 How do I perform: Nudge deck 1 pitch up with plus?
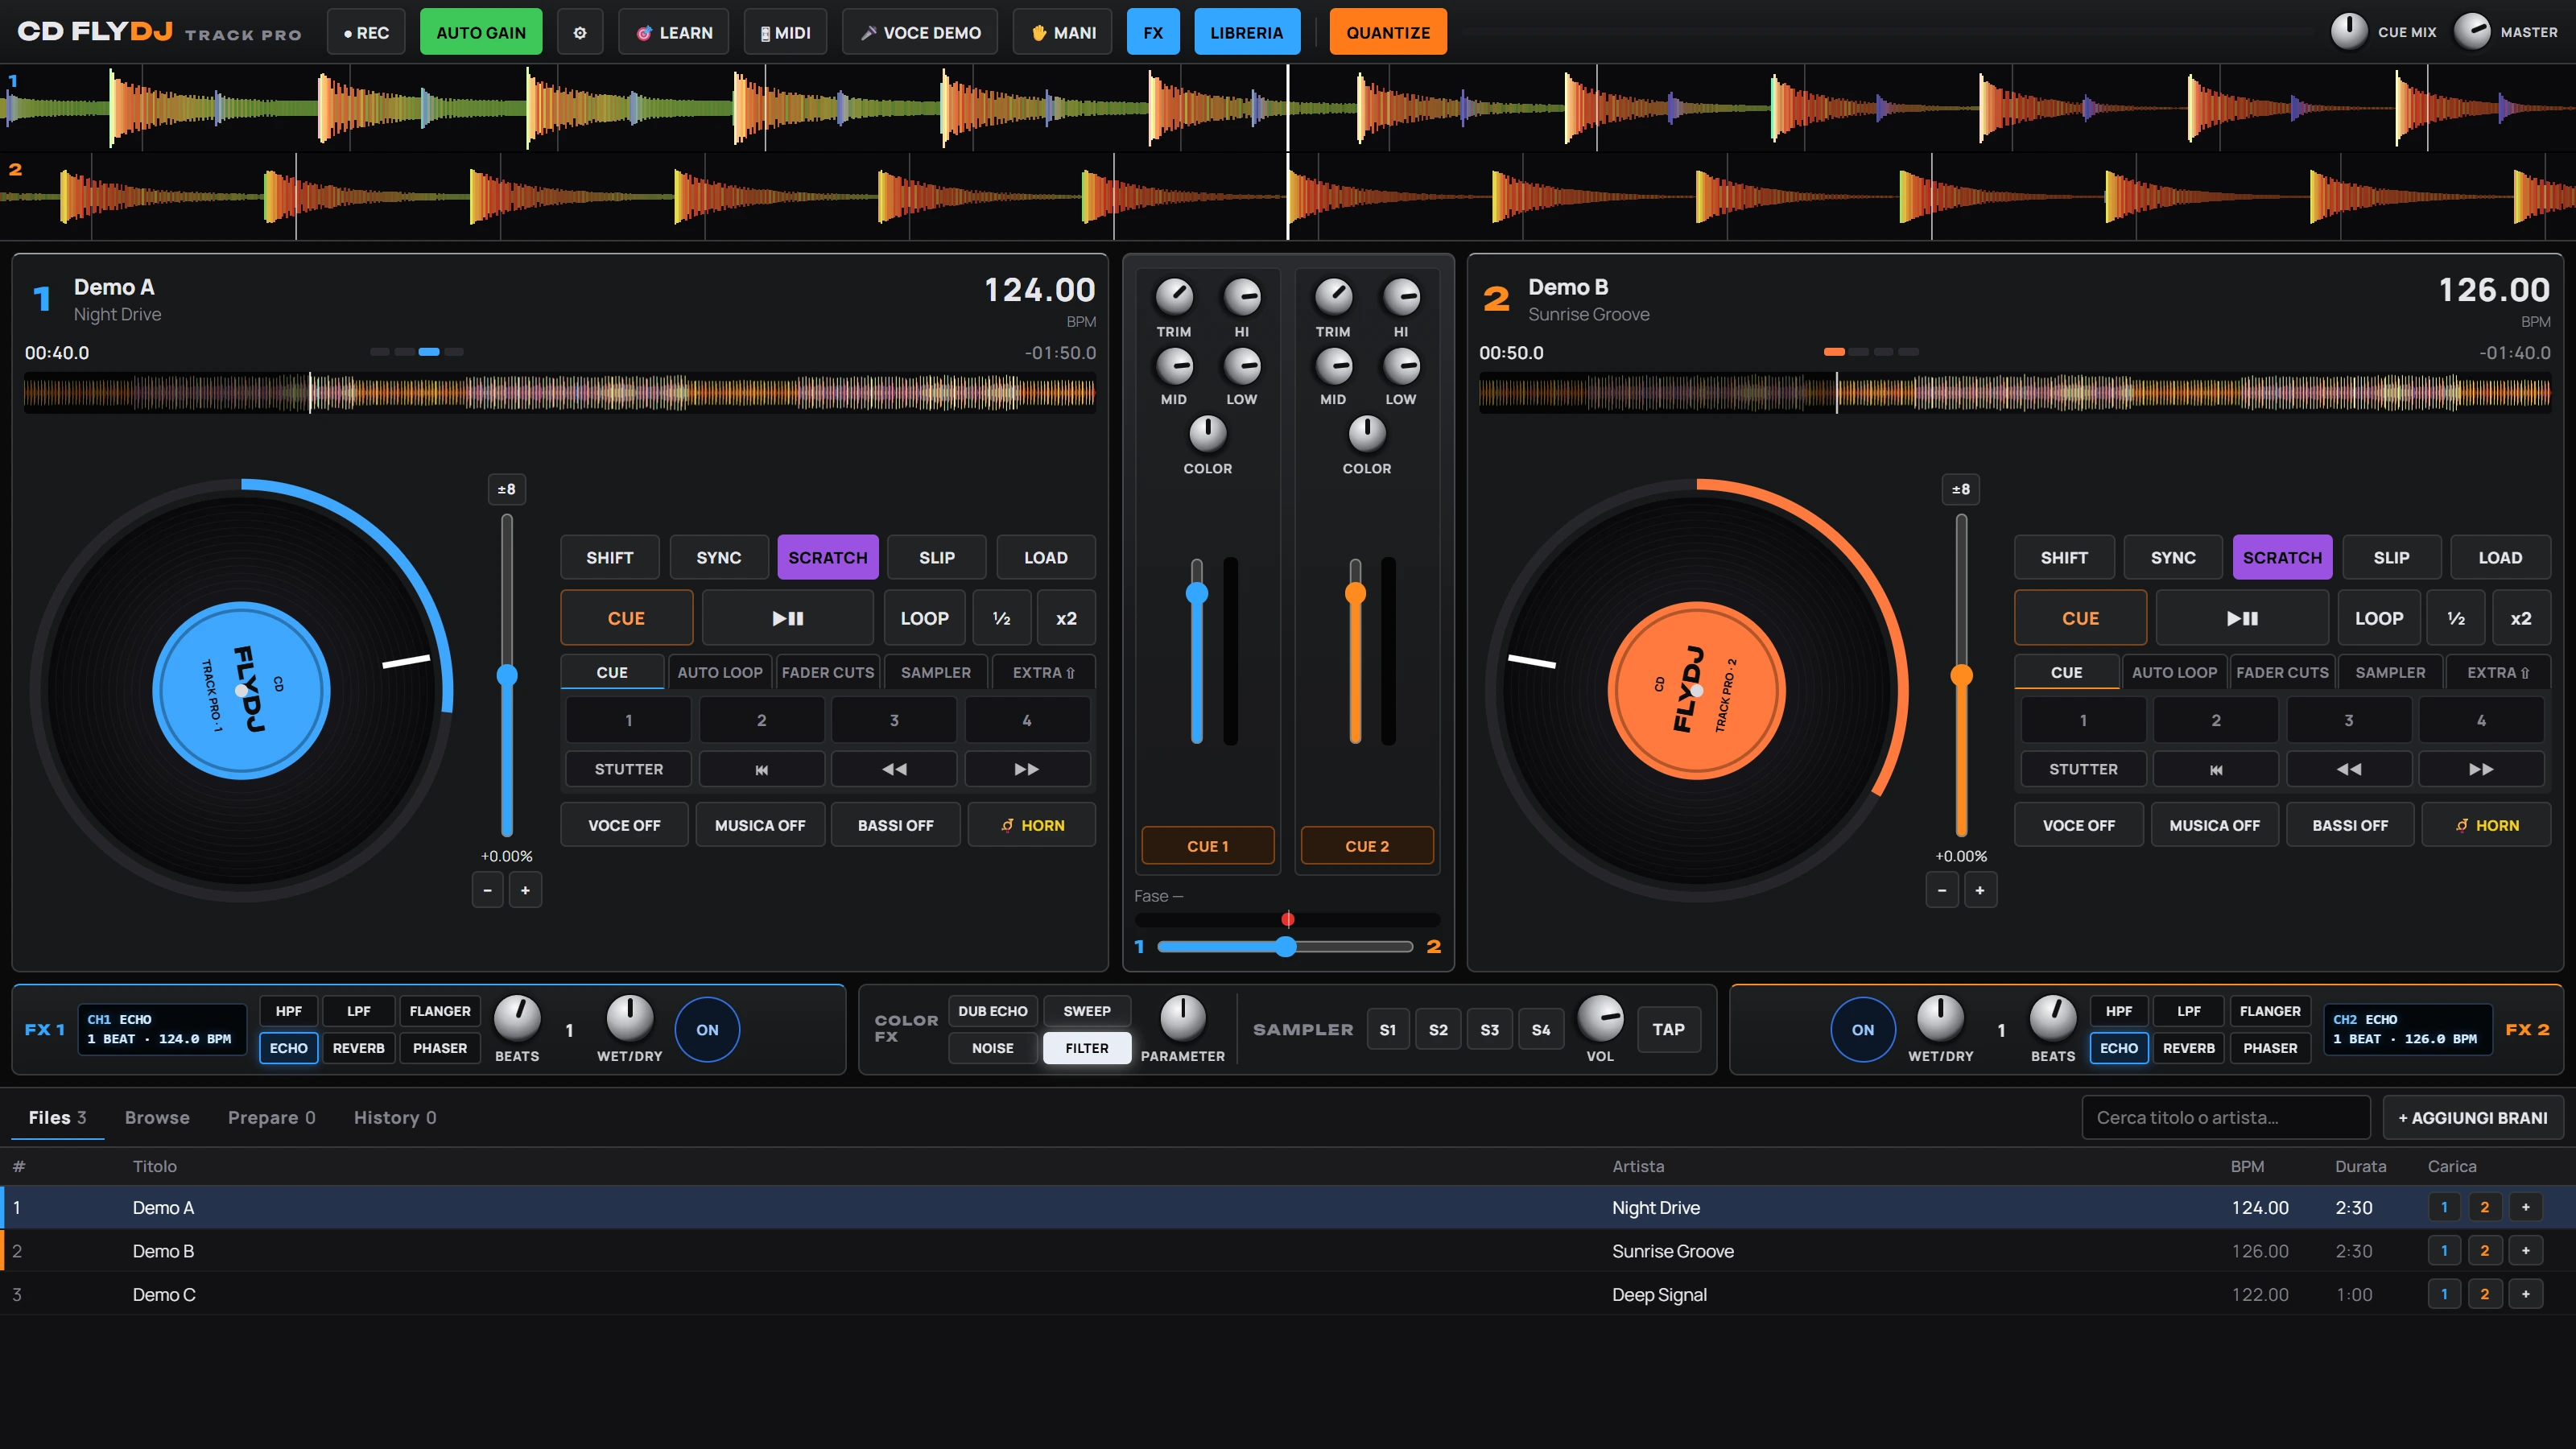coord(525,890)
